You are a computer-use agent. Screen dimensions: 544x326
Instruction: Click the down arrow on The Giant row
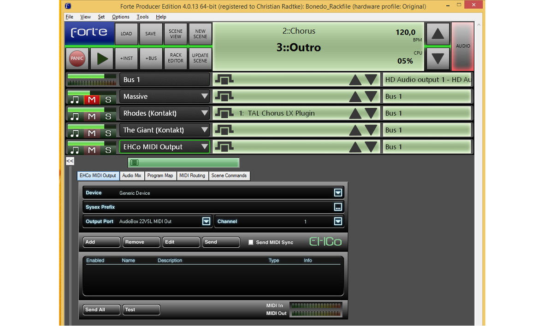point(371,130)
